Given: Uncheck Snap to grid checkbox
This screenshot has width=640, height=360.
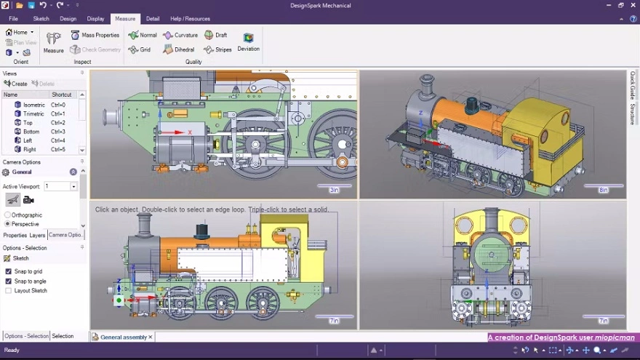Looking at the screenshot, I should pos(8,271).
